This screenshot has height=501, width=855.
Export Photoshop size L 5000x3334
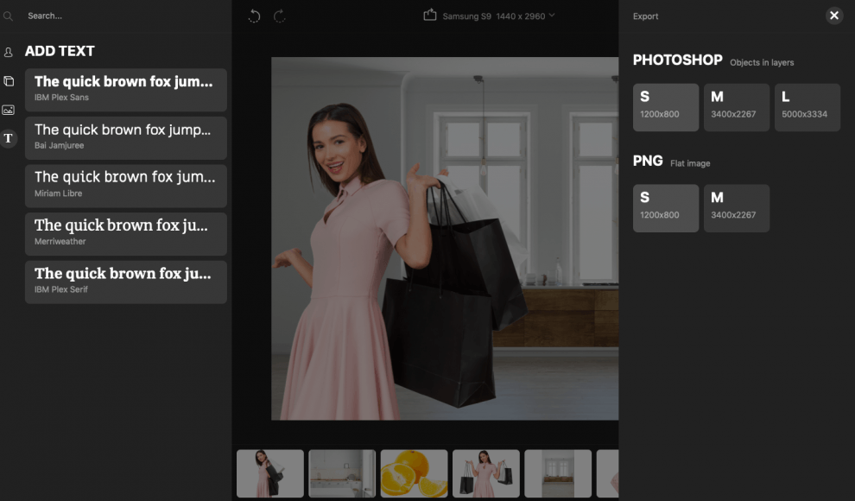(807, 107)
